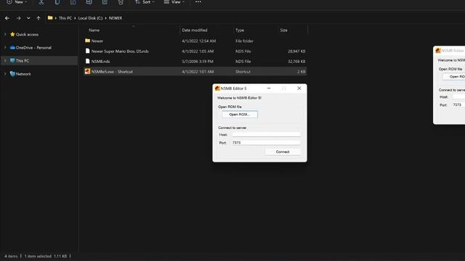This screenshot has width=465, height=261.
Task: Minimize the NSMB Editor 5 dialog
Action: click(269, 88)
